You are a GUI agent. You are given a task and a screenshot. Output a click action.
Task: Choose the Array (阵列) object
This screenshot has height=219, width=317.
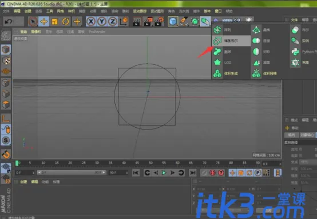(x=231, y=30)
